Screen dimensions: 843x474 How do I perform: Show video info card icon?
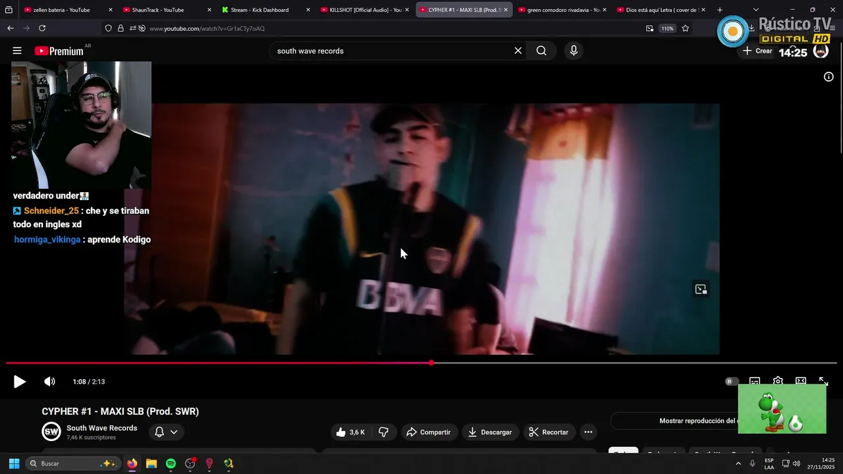coord(829,77)
